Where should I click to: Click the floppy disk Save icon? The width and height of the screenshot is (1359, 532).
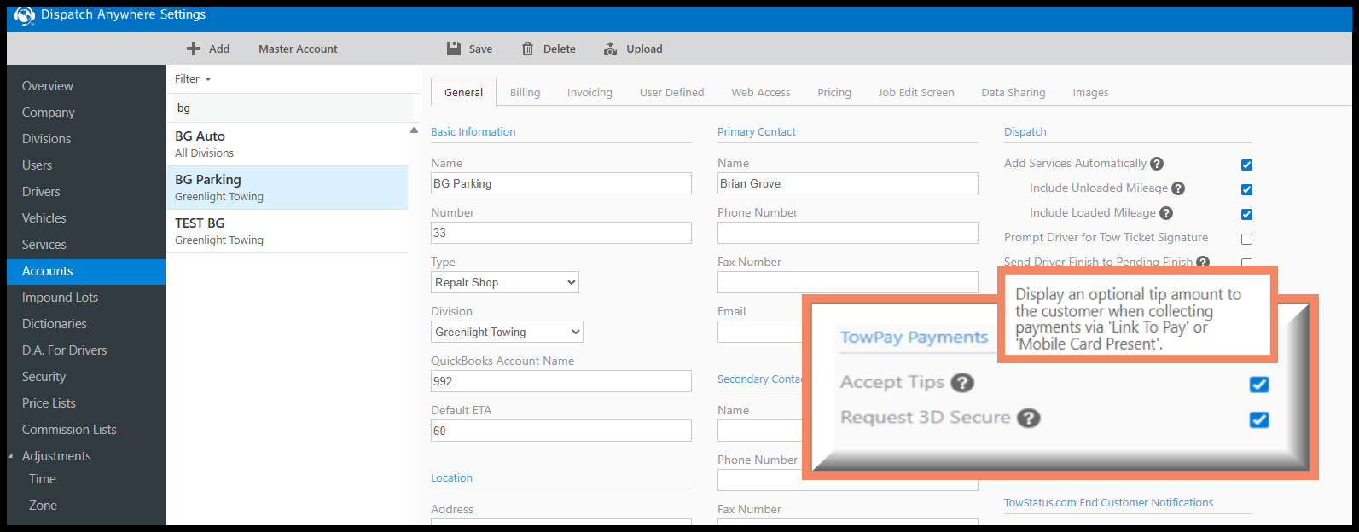tap(454, 49)
